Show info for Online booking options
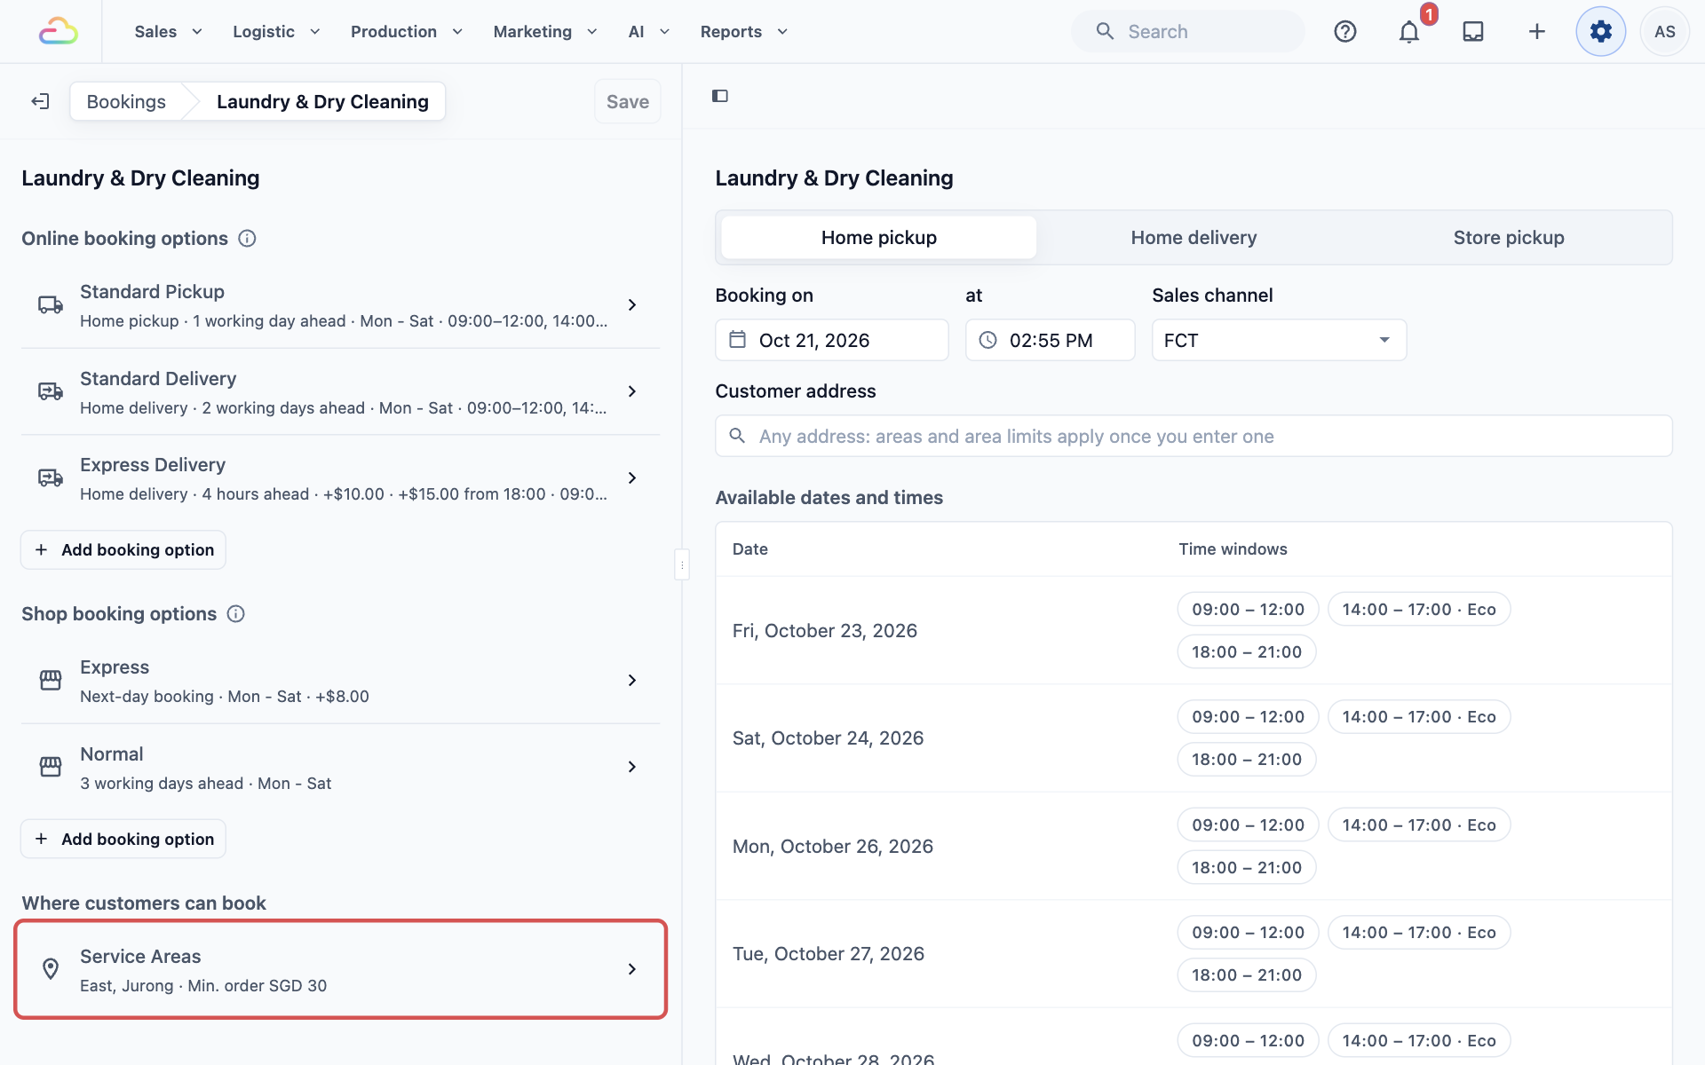The image size is (1705, 1065). pos(248,239)
